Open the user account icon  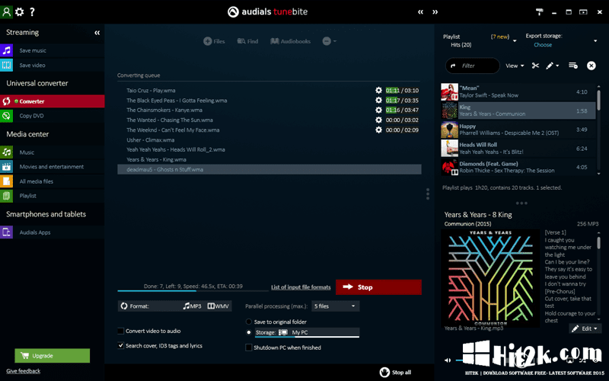[7, 11]
